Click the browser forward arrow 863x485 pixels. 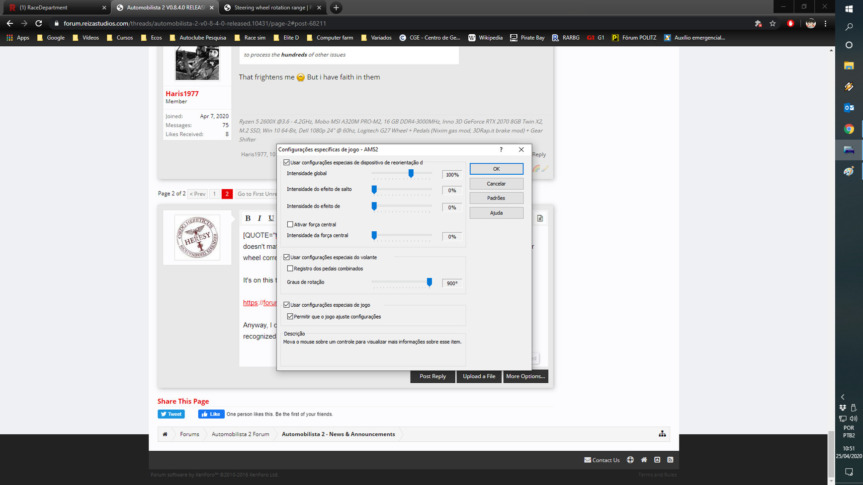[24, 23]
